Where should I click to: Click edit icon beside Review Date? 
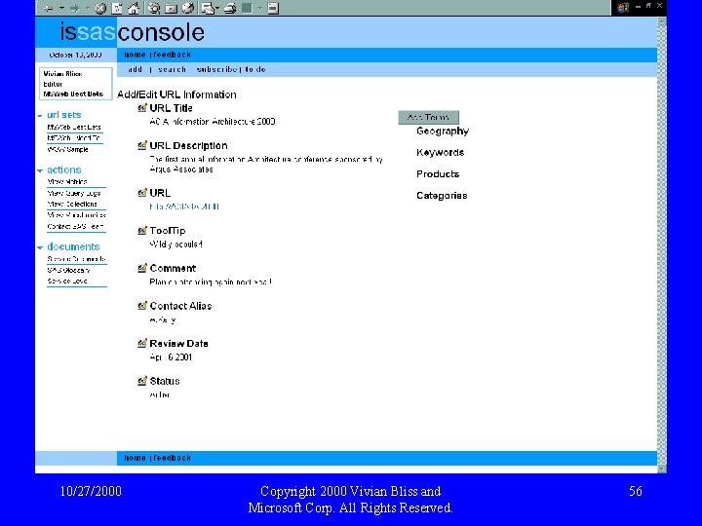tap(142, 343)
